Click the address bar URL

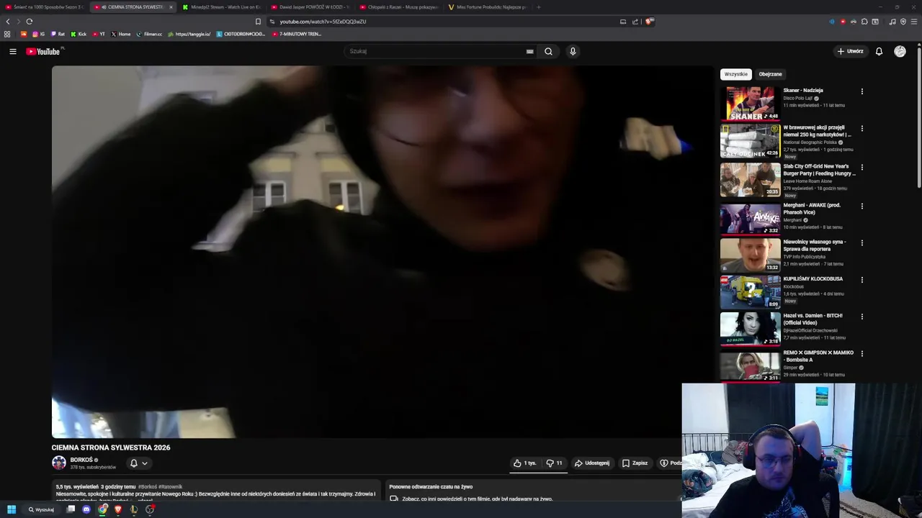pyautogui.click(x=323, y=22)
